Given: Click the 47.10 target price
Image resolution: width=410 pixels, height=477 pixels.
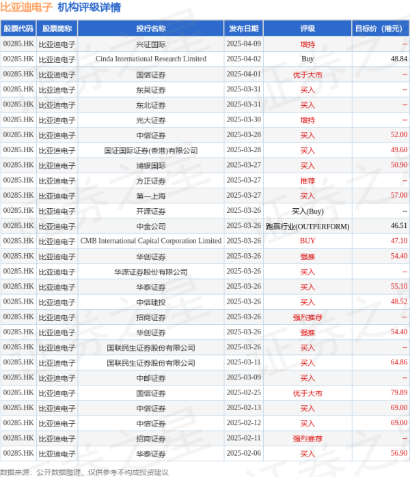Looking at the screenshot, I should point(399,241).
